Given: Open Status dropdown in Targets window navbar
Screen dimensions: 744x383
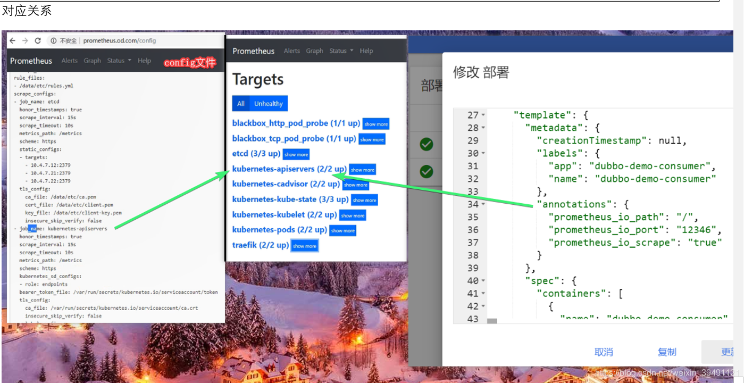Looking at the screenshot, I should pyautogui.click(x=341, y=51).
